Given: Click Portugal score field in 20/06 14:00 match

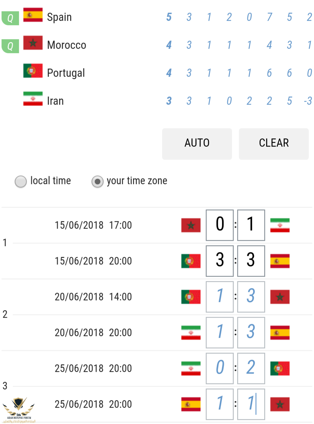Looking at the screenshot, I should [x=220, y=297].
